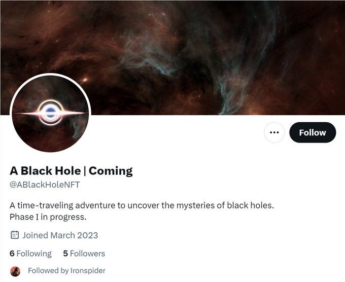
Task: Click the display name A Black Hole
Action: [45, 171]
